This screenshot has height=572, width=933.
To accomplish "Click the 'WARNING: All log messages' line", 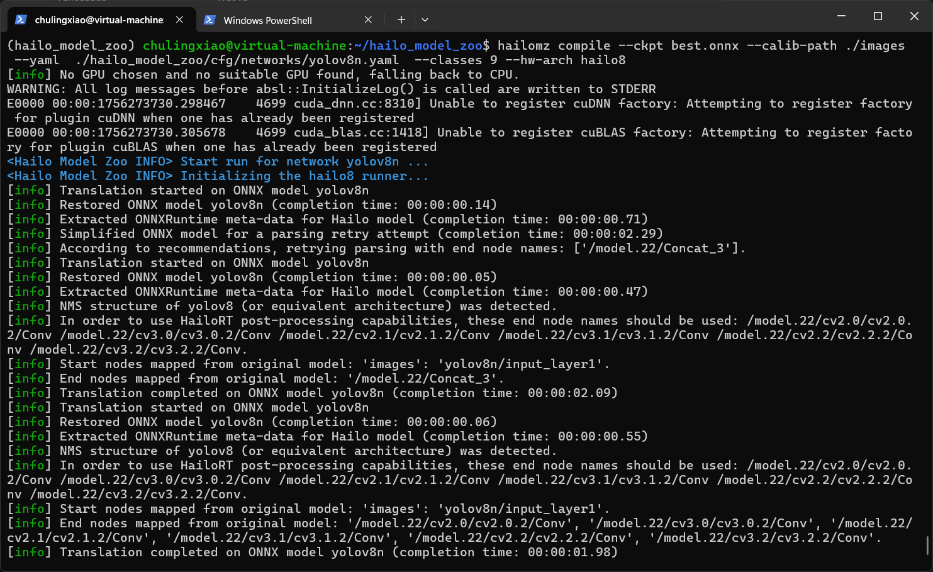I will pos(331,89).
